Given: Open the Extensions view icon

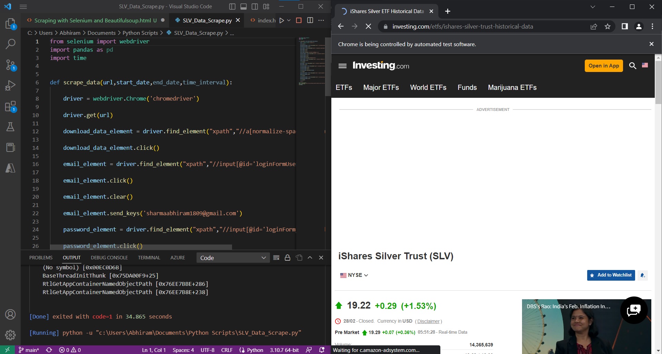Looking at the screenshot, I should click(10, 107).
